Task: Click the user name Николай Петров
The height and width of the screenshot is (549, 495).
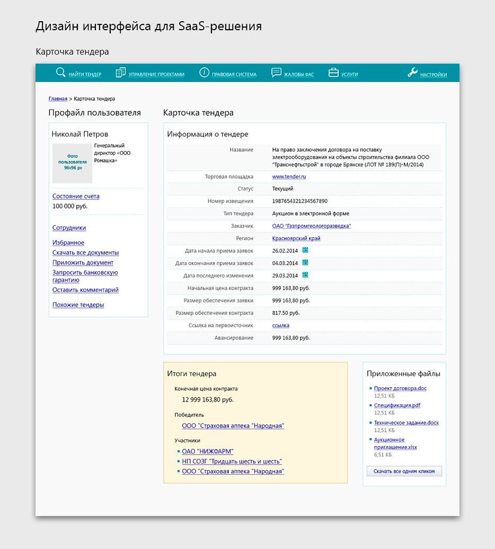Action: [x=80, y=134]
